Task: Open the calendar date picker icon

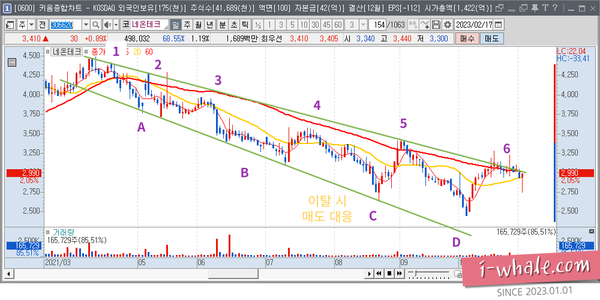Action: click(x=498, y=25)
